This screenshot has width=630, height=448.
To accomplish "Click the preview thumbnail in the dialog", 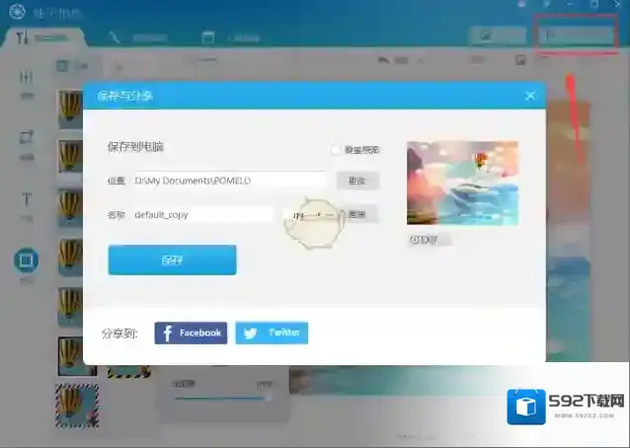I will pyautogui.click(x=462, y=184).
